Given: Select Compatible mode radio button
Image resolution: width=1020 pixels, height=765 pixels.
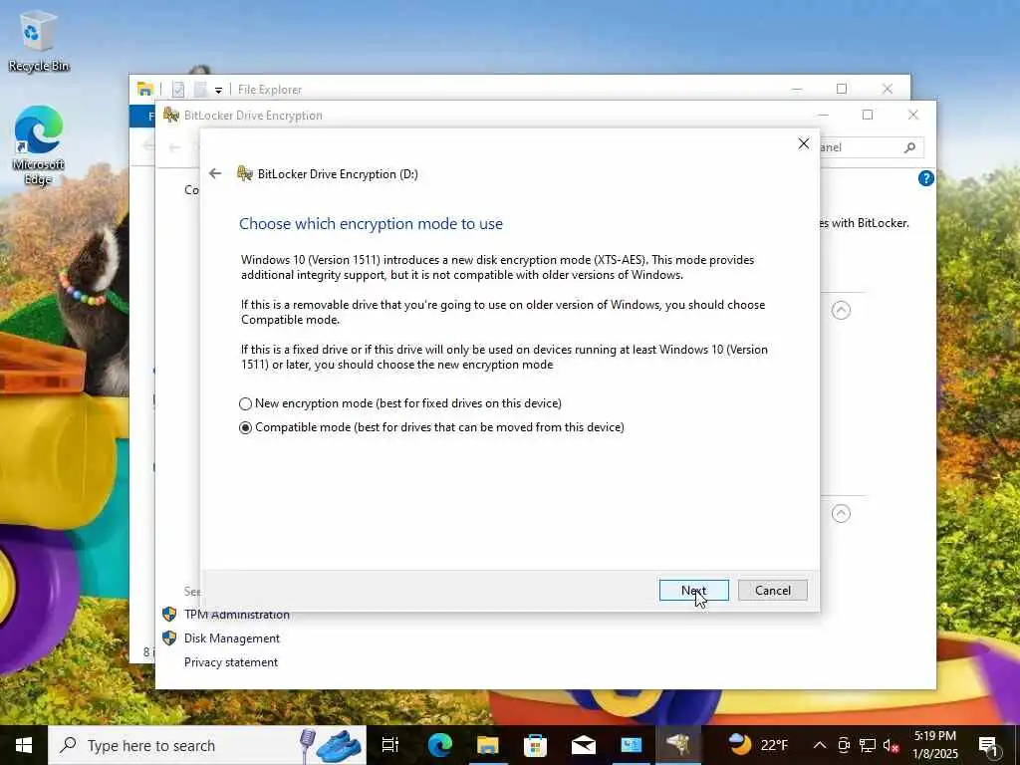Looking at the screenshot, I should 245,428.
